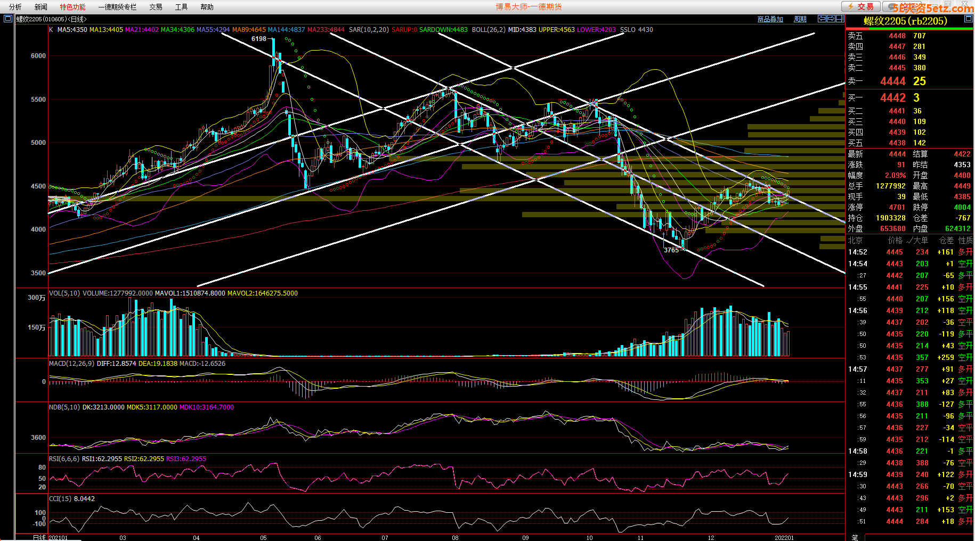Open the 工具 menu
The height and width of the screenshot is (541, 975).
point(181,7)
